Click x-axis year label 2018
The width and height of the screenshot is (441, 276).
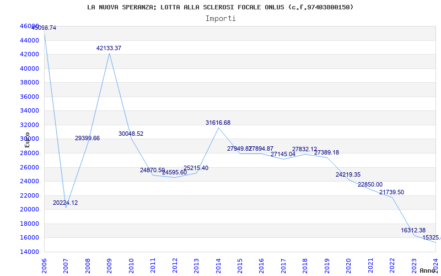pos(305,266)
